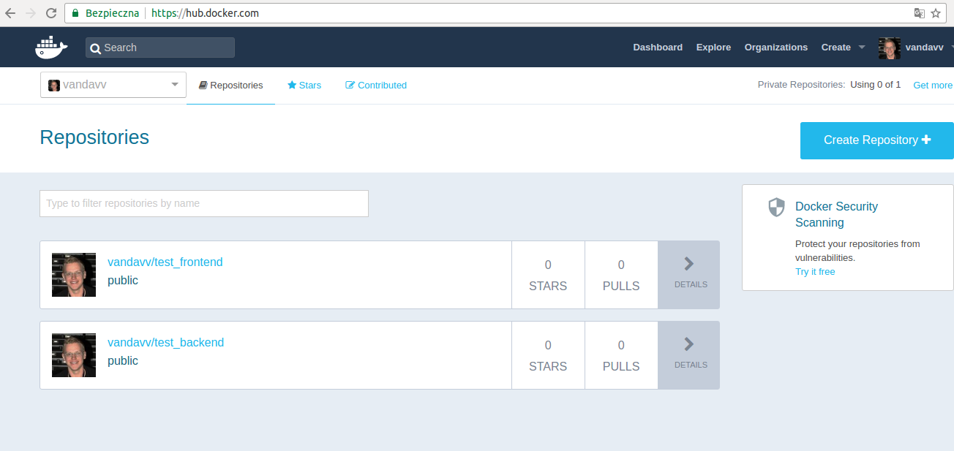The width and height of the screenshot is (954, 451).
Task: Click the translate page icon
Action: 919,13
